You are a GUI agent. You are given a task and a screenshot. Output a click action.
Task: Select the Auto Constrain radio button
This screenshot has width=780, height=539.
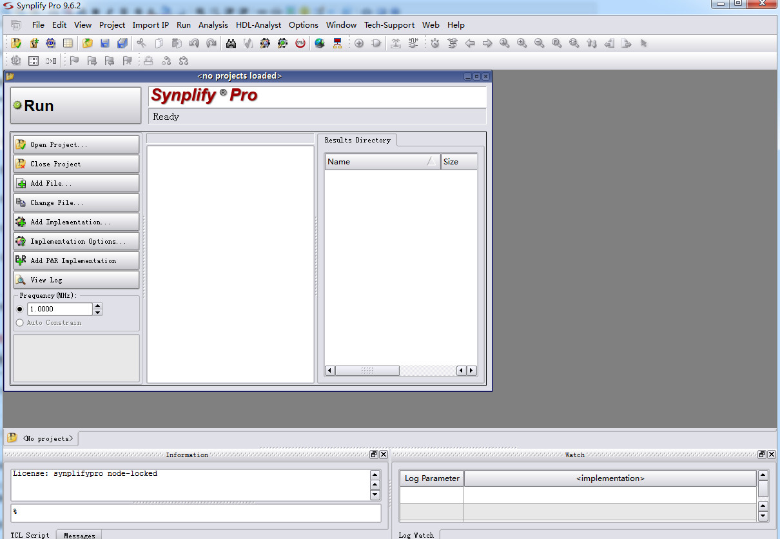click(19, 322)
